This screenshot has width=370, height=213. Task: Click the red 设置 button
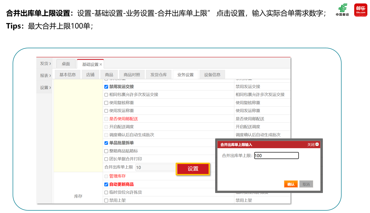193,169
